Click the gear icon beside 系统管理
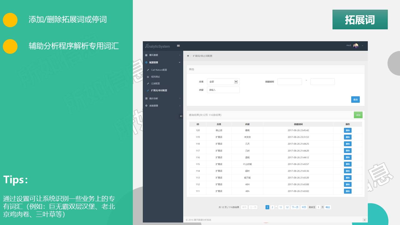Screen dimensions: 400x225 pyautogui.click(x=146, y=106)
